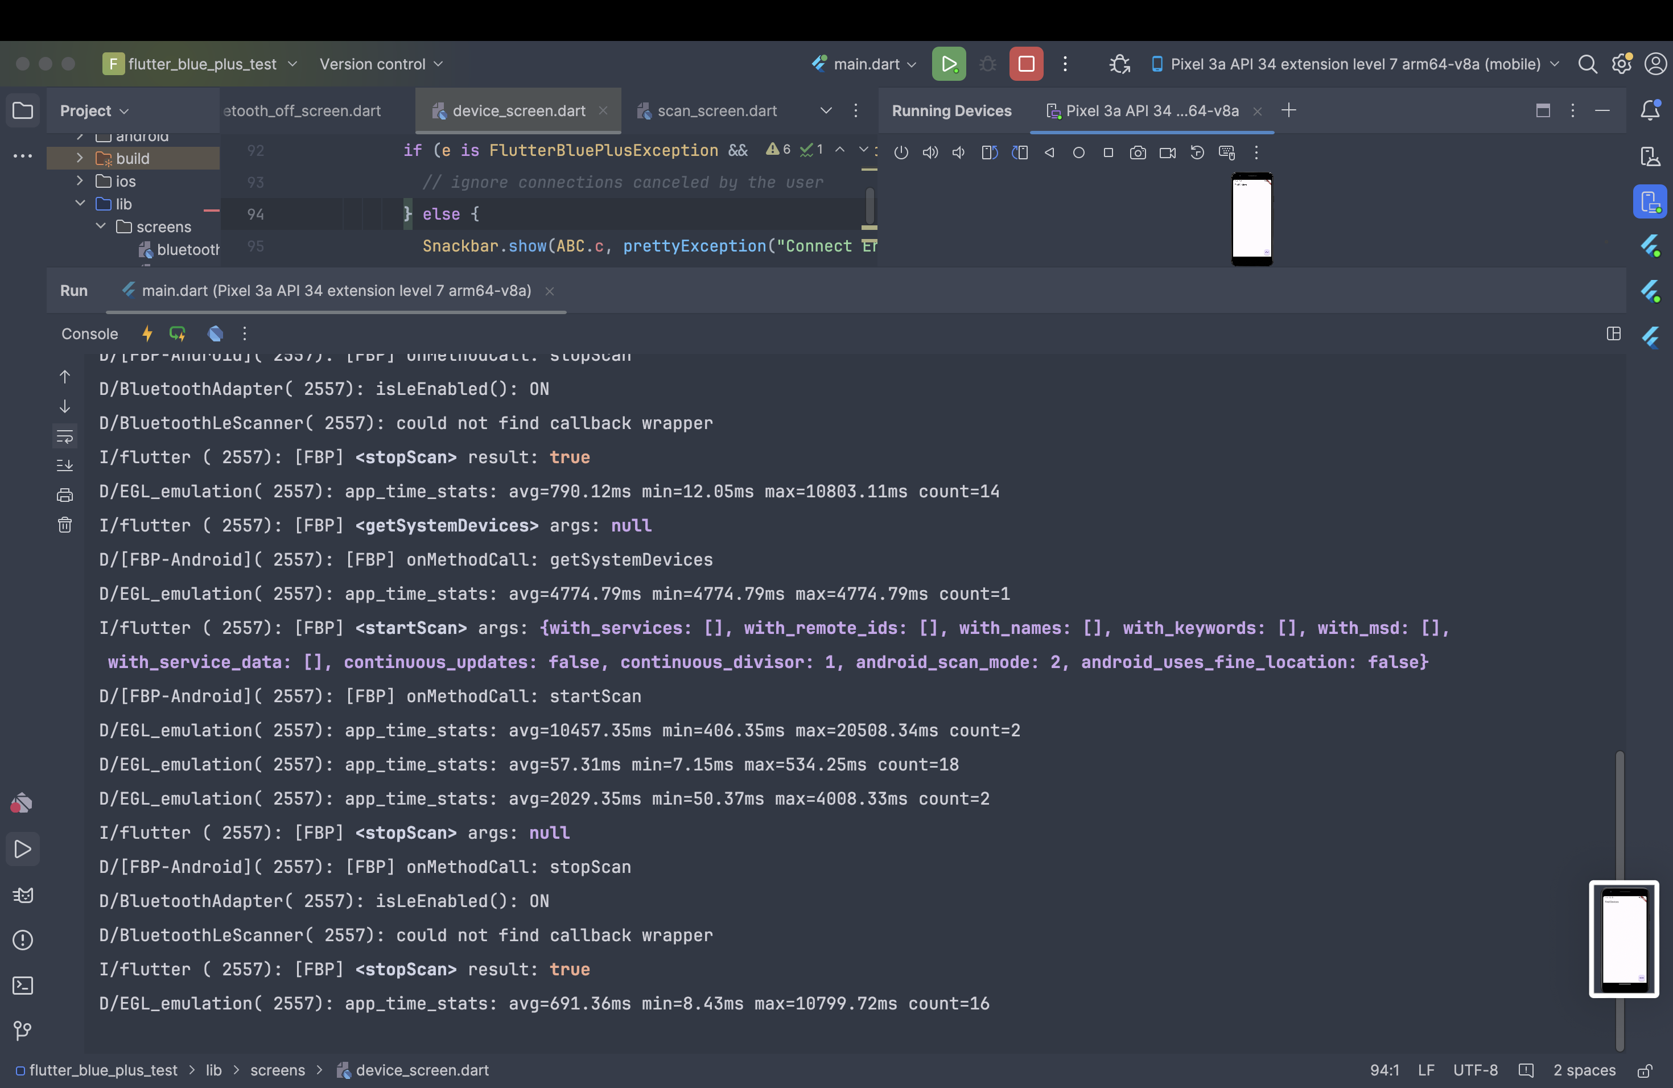This screenshot has width=1673, height=1088.
Task: Click the floating emulator thumbnail preview
Action: (x=1624, y=938)
